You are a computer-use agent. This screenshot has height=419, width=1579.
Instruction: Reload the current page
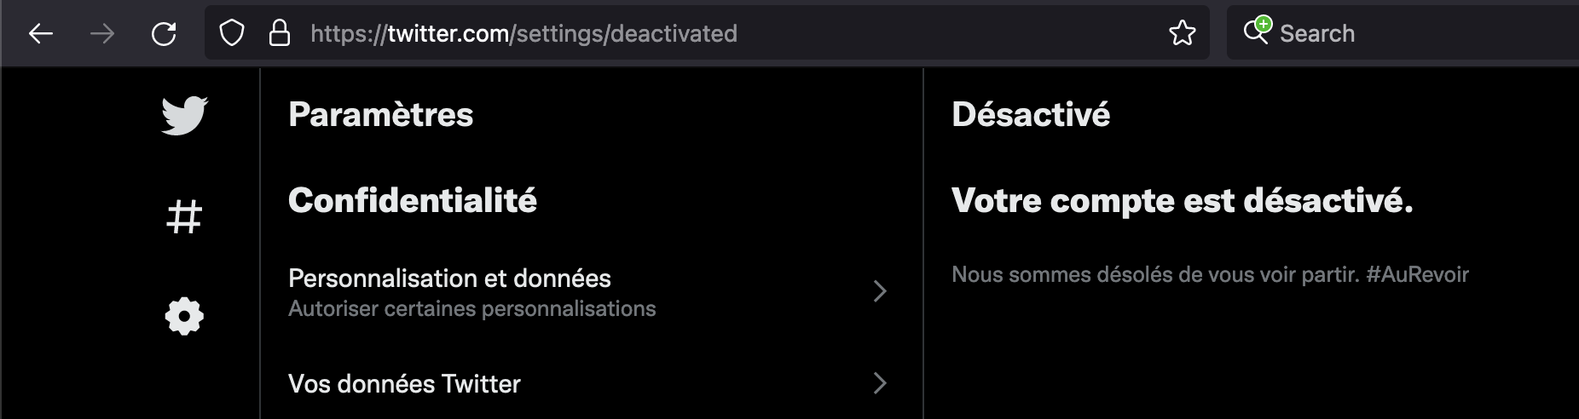[x=164, y=34]
